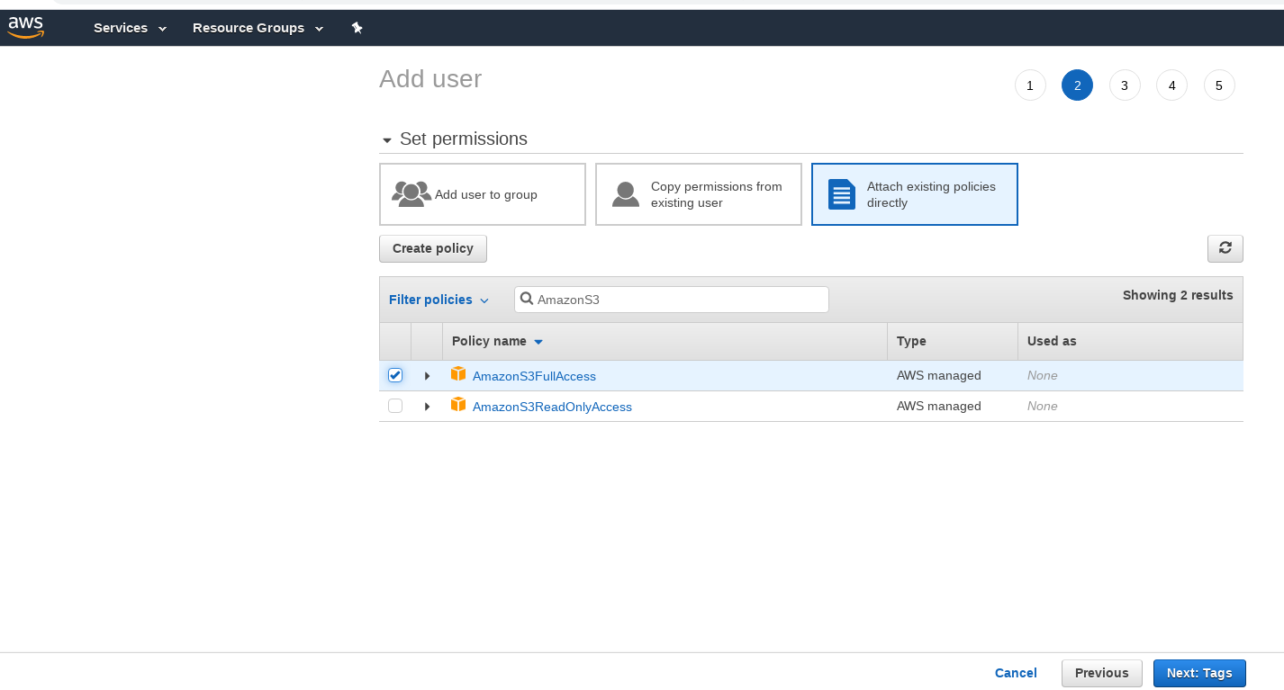Screen dimensions: 1284x690
Task: Open the Resource Groups menu
Action: (258, 28)
